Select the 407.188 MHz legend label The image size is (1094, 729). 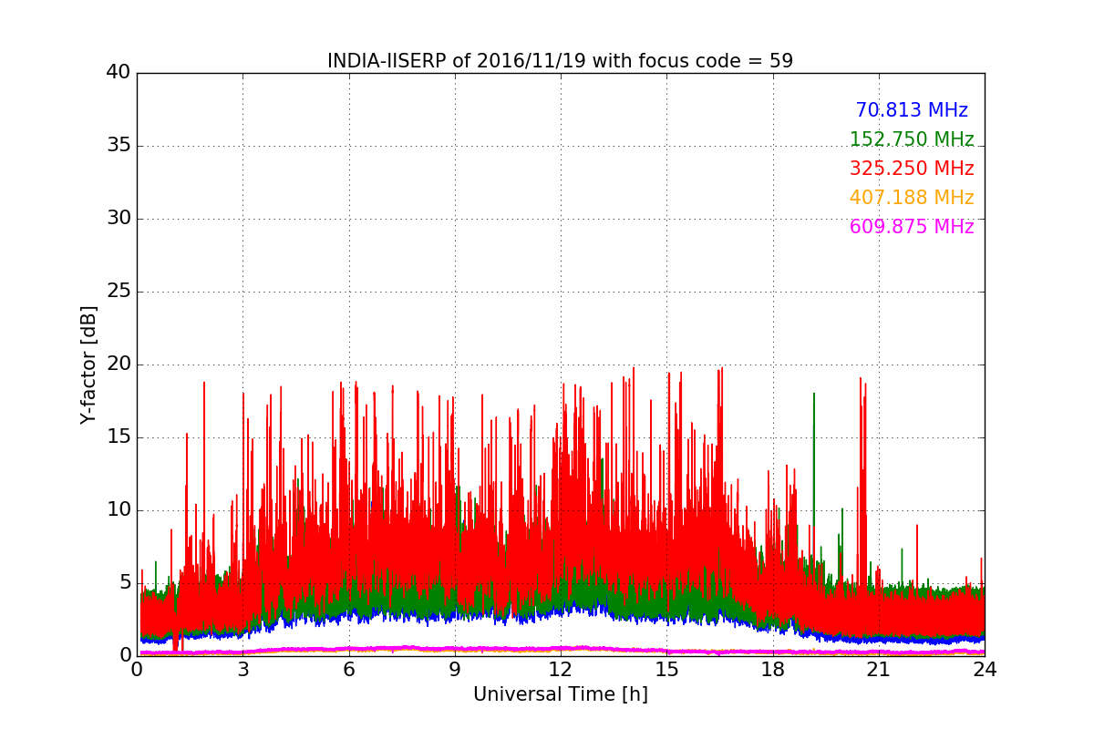(912, 198)
